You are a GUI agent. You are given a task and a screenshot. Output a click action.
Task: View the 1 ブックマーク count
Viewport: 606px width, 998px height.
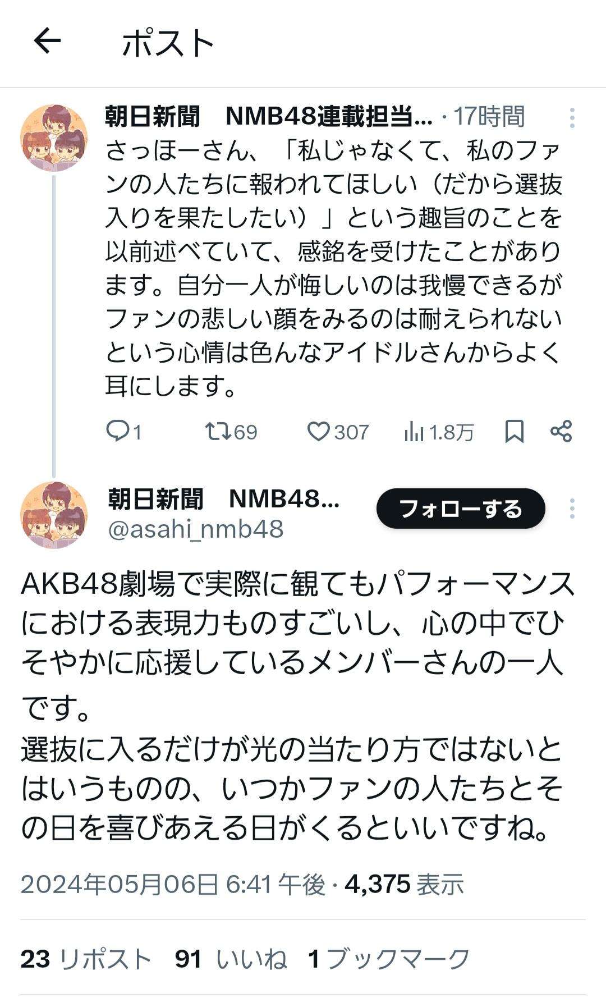pos(388,959)
